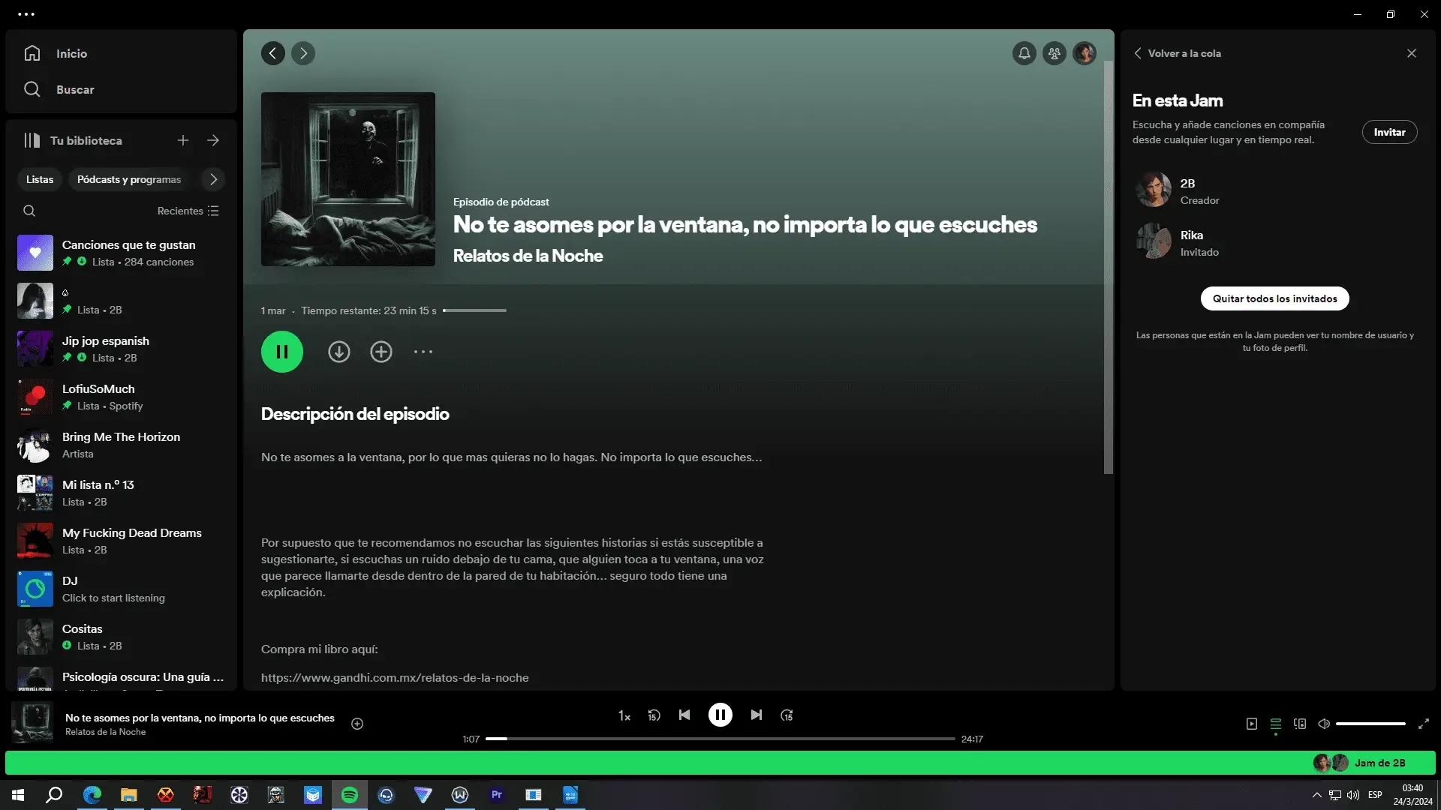The width and height of the screenshot is (1441, 810).
Task: Search within your library
Action: (29, 211)
